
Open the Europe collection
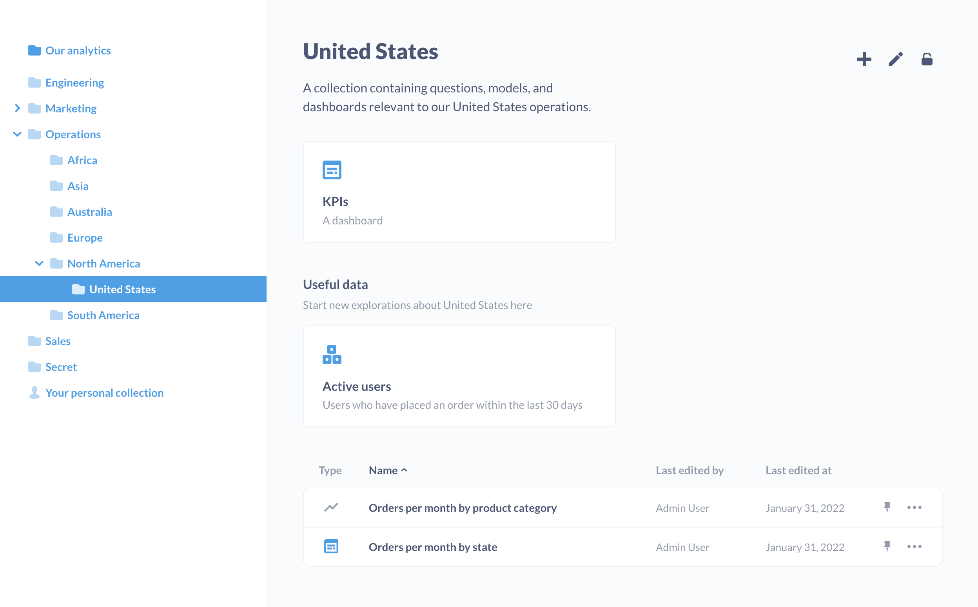click(x=85, y=238)
